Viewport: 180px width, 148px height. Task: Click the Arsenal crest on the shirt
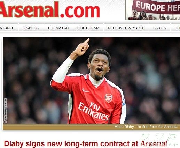coord(109,98)
